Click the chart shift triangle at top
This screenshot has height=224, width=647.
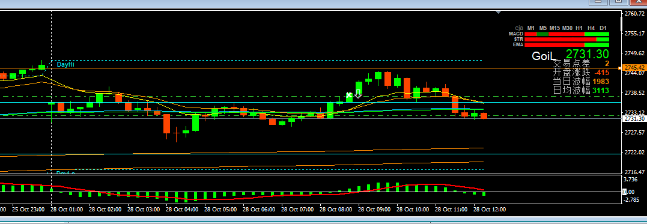(499, 13)
